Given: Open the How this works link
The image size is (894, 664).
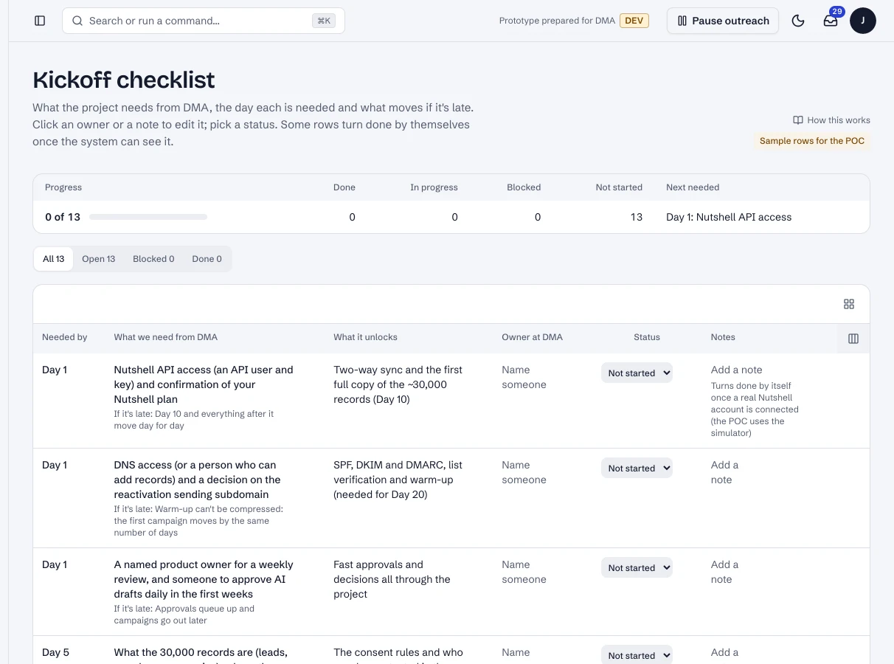Looking at the screenshot, I should pyautogui.click(x=832, y=120).
